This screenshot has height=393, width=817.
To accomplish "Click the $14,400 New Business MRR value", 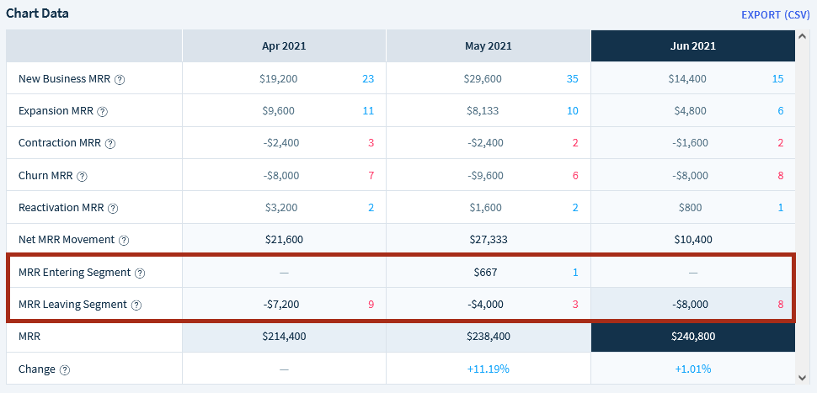I will 687,78.
